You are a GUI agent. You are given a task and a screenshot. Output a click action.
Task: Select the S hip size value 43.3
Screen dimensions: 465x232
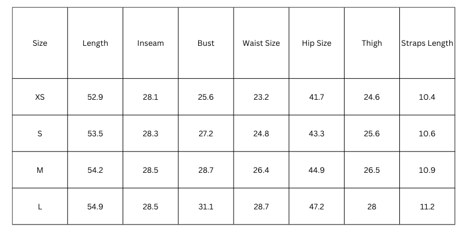click(317, 133)
